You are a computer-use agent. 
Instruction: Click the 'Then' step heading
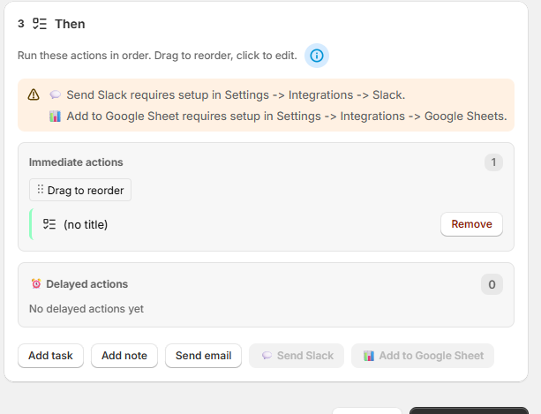click(70, 24)
